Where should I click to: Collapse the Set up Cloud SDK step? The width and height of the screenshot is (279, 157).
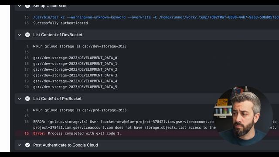pyautogui.click(x=19, y=6)
